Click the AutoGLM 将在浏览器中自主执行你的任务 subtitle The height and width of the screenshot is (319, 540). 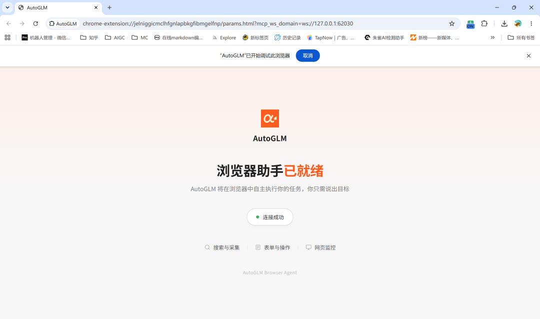point(270,189)
